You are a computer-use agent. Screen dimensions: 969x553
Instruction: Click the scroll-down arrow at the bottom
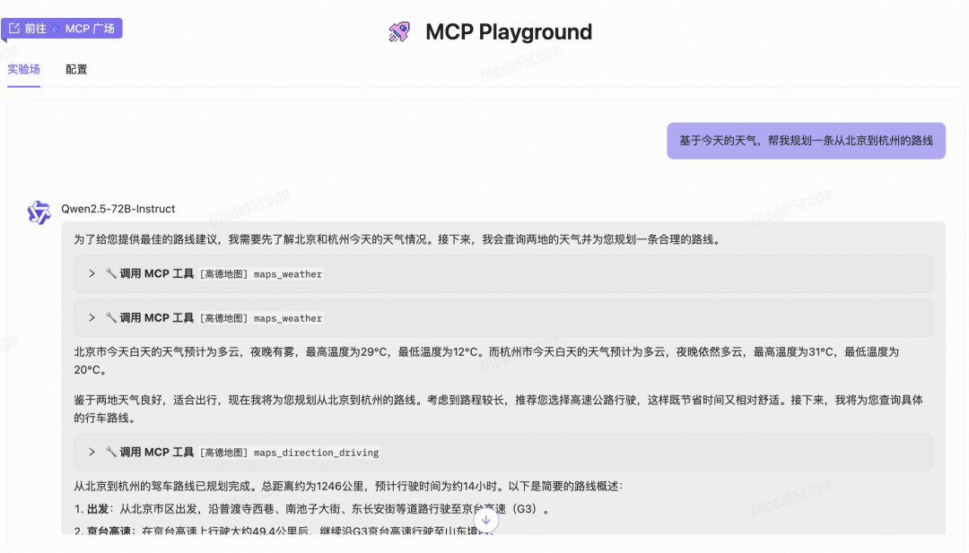click(x=485, y=520)
